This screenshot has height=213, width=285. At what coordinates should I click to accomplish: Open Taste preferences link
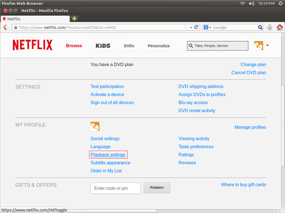(x=196, y=146)
